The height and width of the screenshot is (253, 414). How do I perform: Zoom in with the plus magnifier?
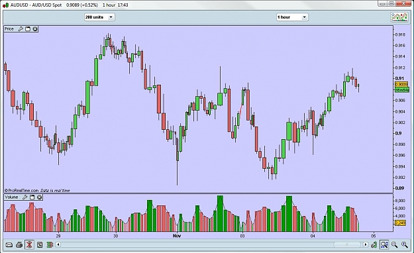405,245
